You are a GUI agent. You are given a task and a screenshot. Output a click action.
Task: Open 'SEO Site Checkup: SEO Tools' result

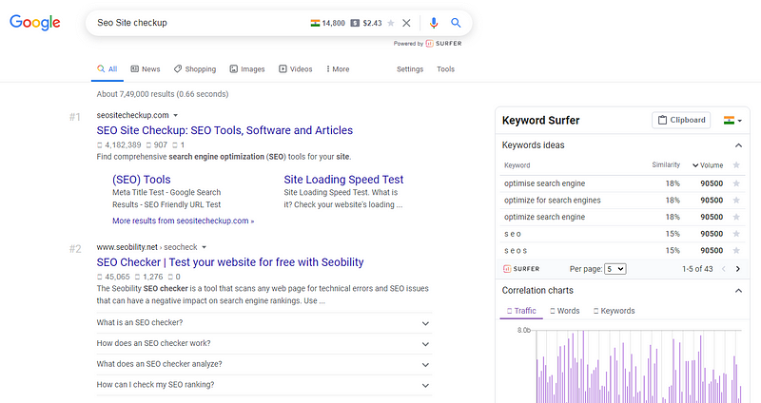pos(224,130)
